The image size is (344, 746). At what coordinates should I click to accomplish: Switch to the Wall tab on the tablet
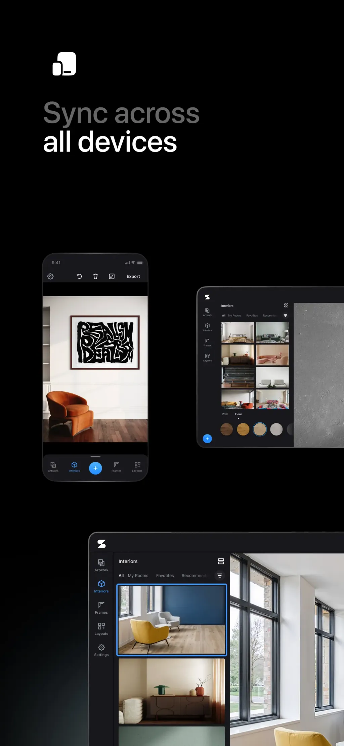coord(225,414)
